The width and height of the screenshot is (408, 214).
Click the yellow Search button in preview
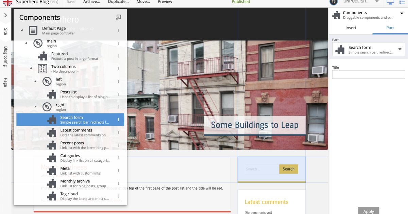[x=288, y=169]
